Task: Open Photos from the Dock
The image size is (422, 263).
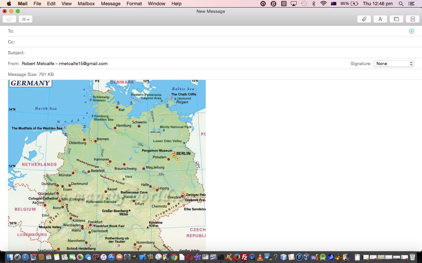Action: tap(80, 257)
